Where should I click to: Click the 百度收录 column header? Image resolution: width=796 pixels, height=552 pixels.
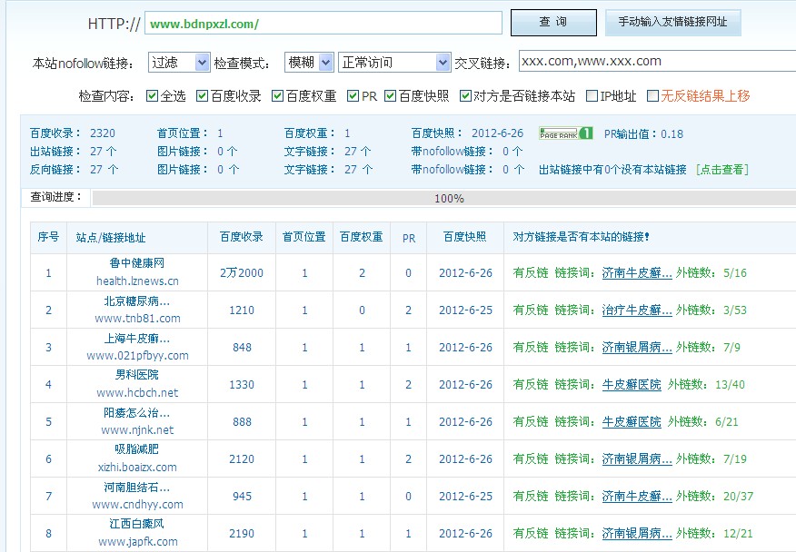point(241,237)
